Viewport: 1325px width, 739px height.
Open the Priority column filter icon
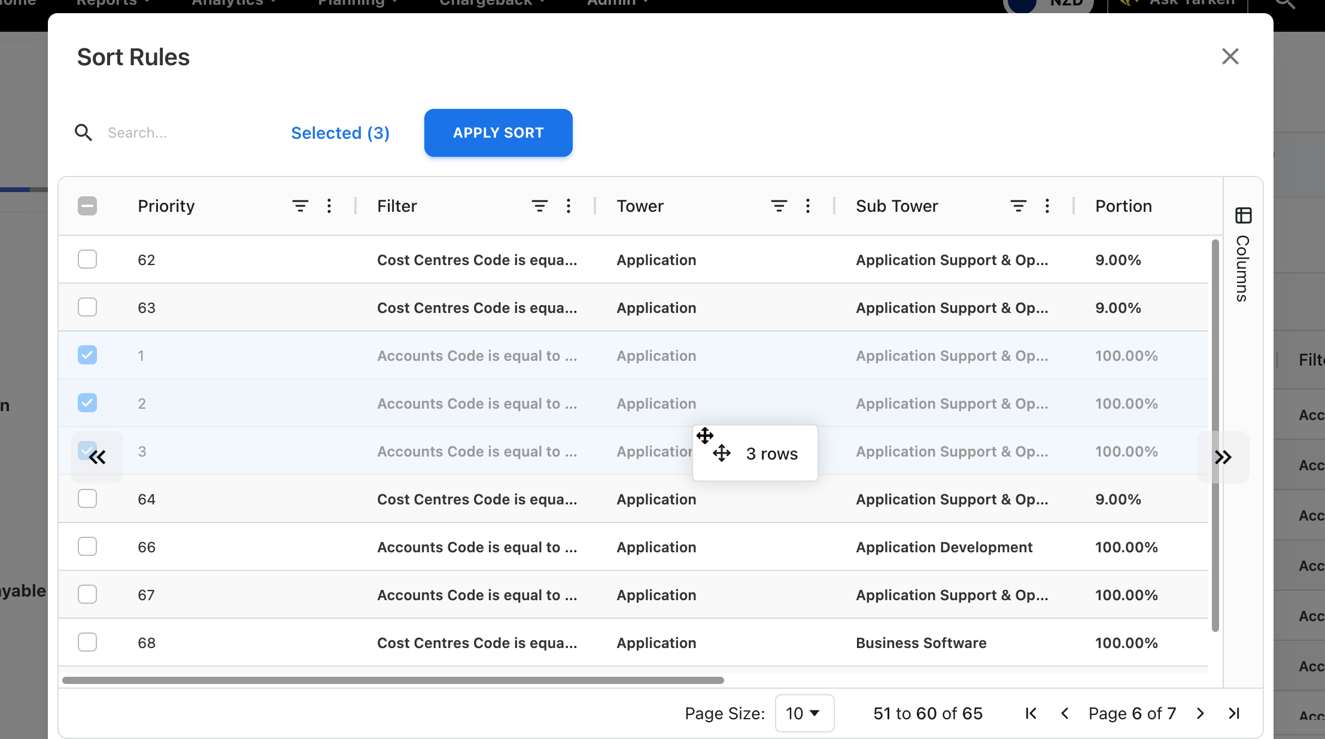point(300,206)
